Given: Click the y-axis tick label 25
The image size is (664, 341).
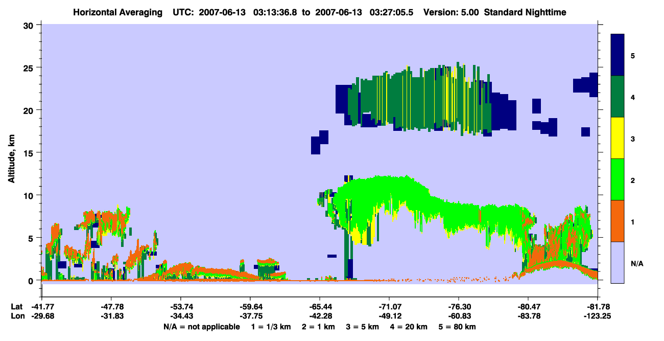Looking at the screenshot, I should click(29, 67).
